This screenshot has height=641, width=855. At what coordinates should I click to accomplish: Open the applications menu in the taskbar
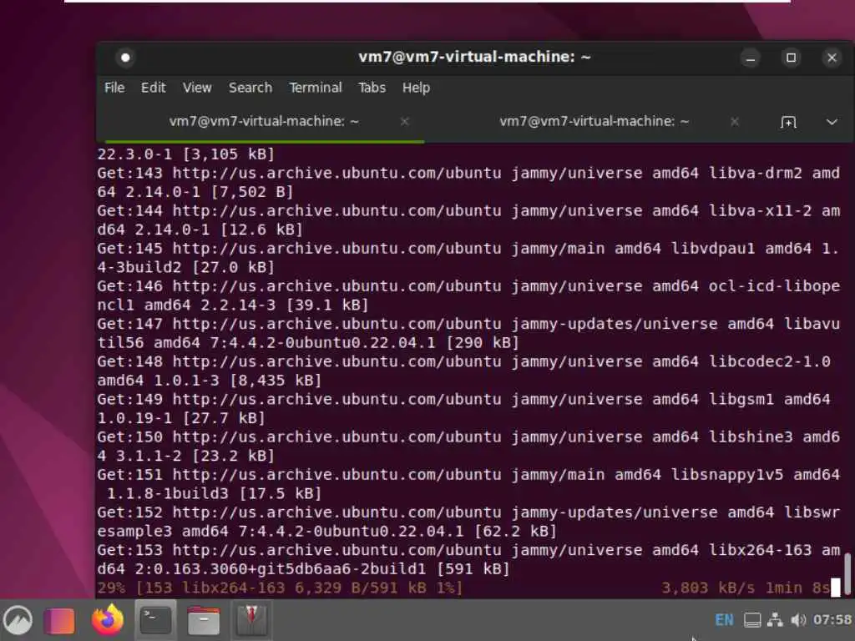click(x=18, y=620)
